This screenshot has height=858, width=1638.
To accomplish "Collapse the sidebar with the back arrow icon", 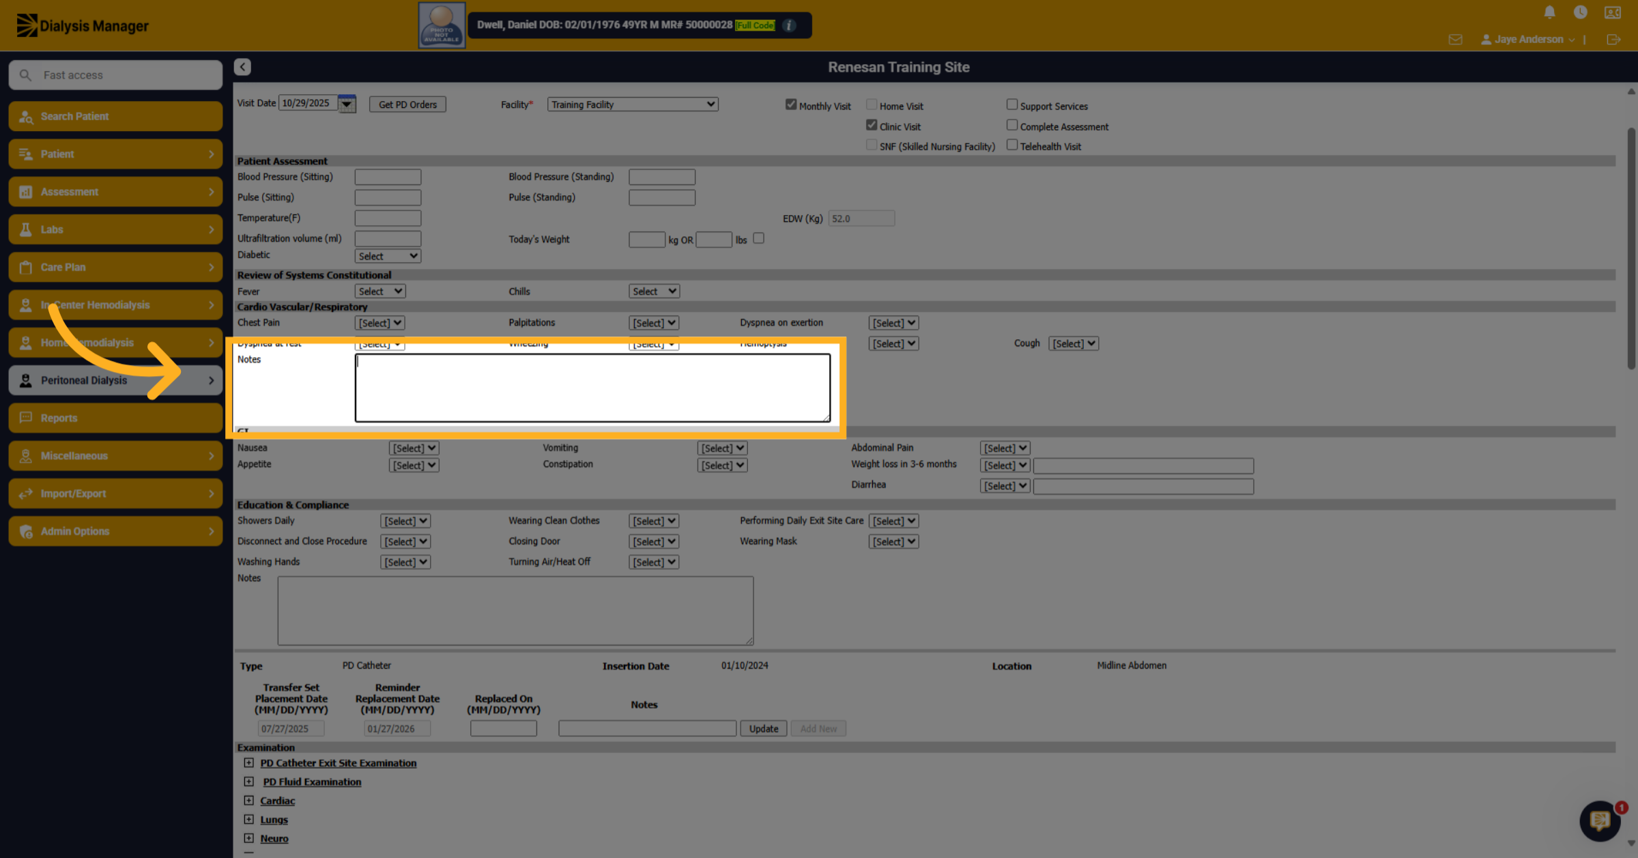I will pos(242,67).
